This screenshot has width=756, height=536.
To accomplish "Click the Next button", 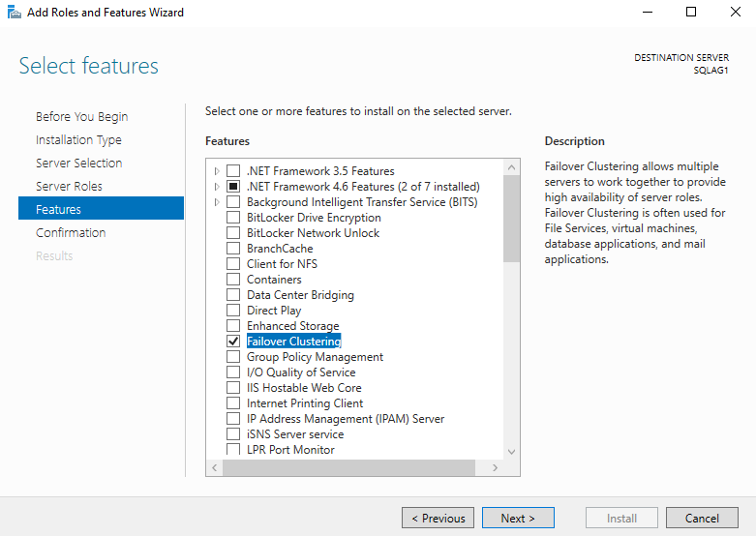I will click(x=518, y=518).
